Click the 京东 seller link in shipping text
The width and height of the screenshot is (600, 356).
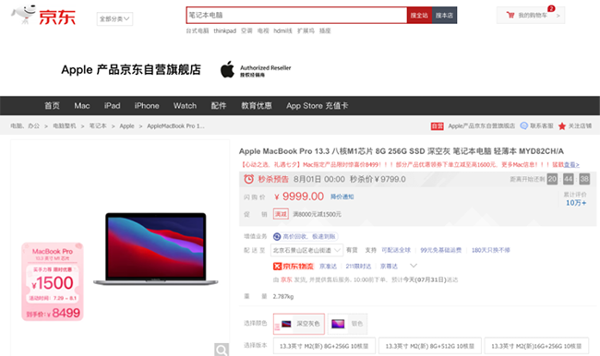(x=286, y=279)
